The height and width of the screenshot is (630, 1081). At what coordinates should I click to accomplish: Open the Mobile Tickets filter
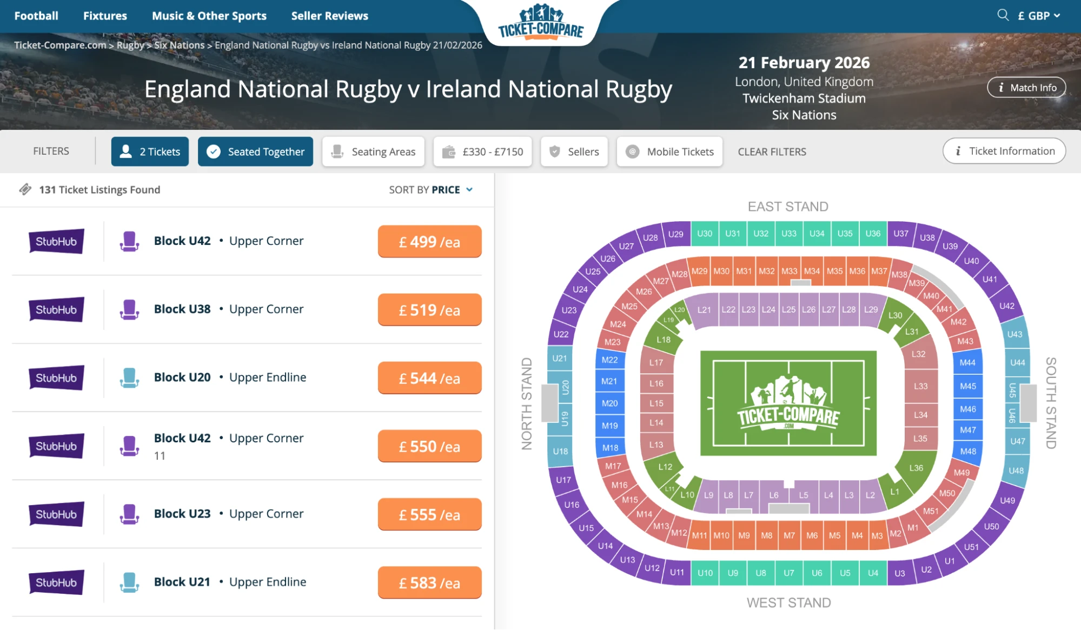pos(669,151)
